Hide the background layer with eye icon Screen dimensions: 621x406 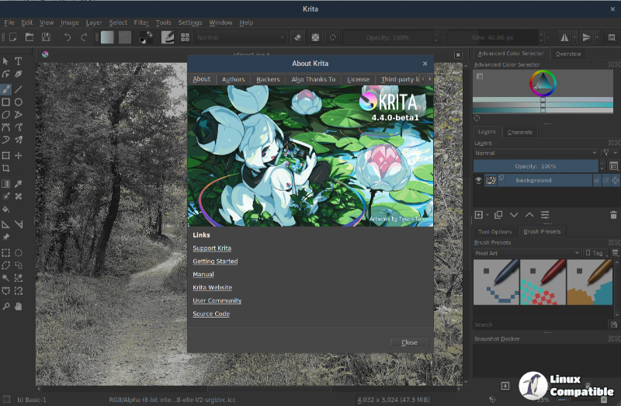(478, 180)
